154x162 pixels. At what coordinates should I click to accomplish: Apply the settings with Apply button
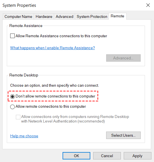[137, 156]
